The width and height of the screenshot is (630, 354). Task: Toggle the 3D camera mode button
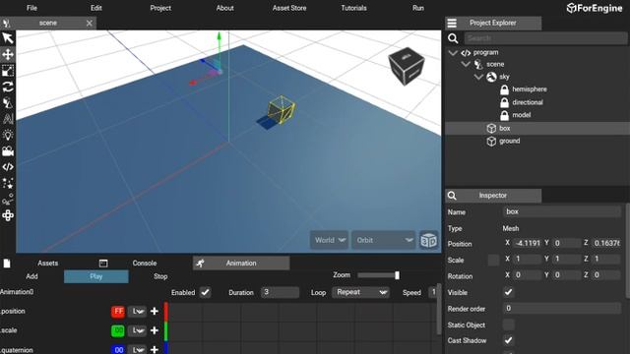(x=429, y=240)
